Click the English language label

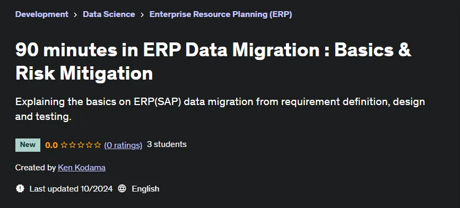(145, 189)
